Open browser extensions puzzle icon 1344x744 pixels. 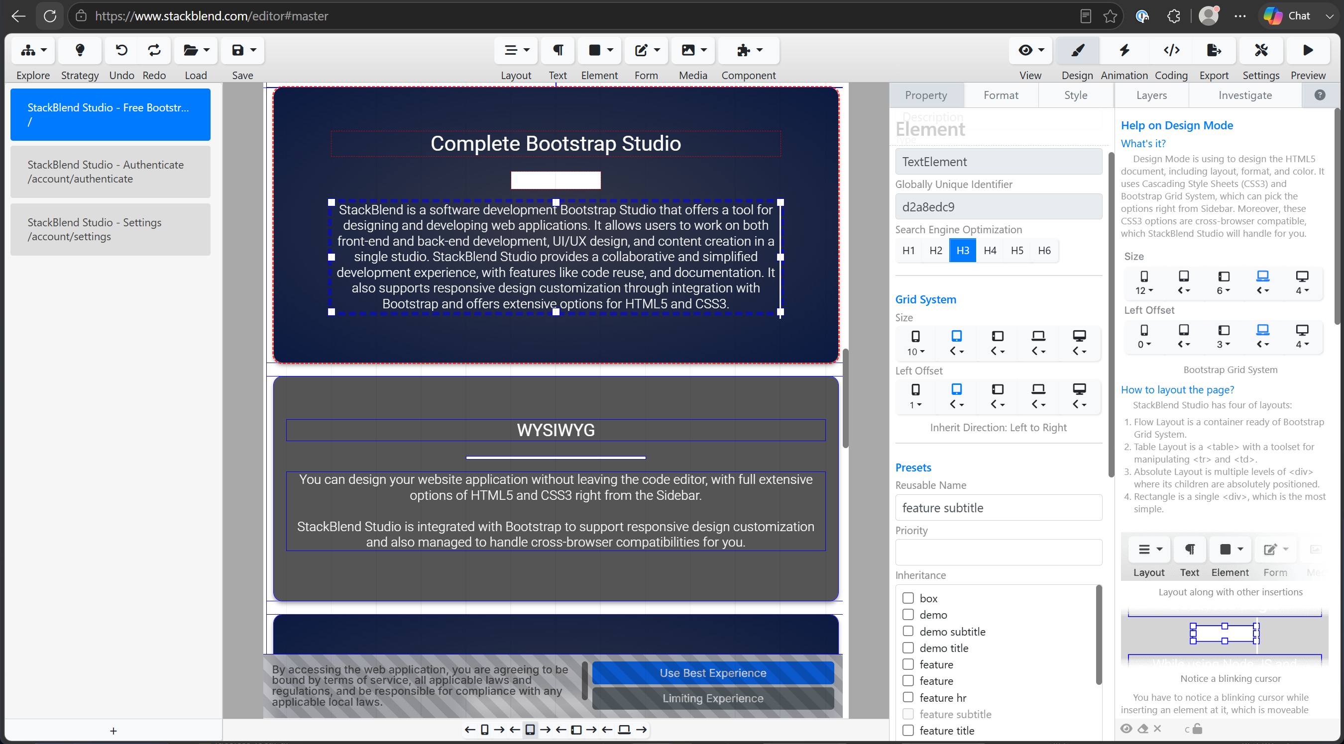click(1173, 16)
